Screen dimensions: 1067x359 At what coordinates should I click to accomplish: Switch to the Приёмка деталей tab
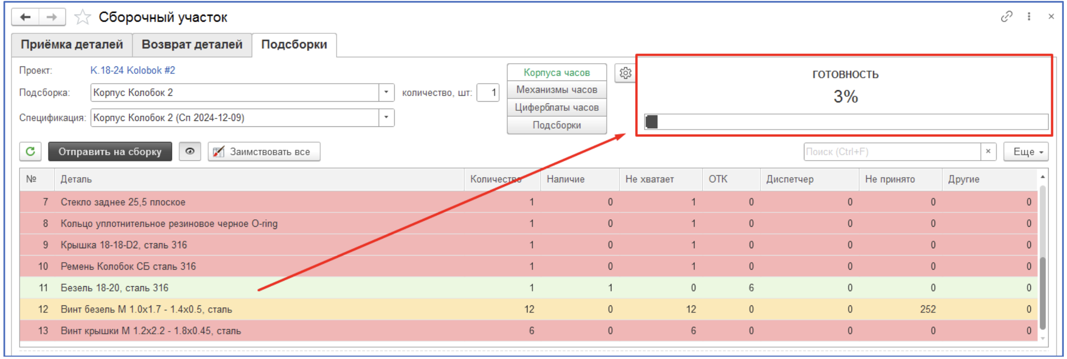pos(72,45)
